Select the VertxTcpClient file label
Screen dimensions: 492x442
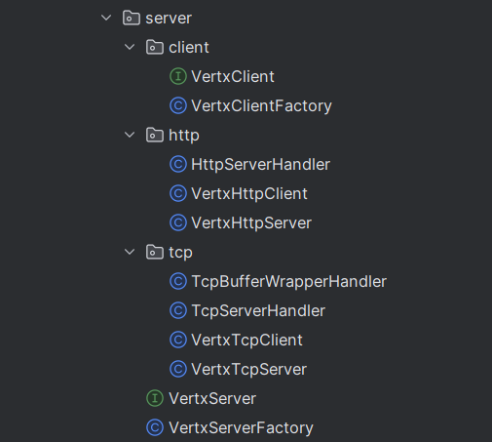(x=246, y=341)
